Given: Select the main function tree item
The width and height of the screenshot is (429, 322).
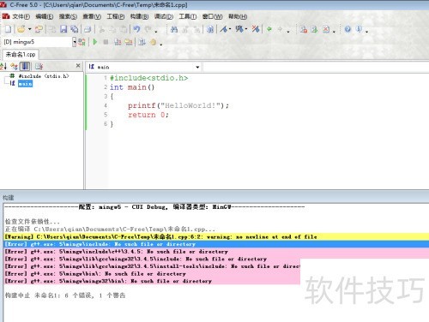Looking at the screenshot, I should tap(25, 83).
